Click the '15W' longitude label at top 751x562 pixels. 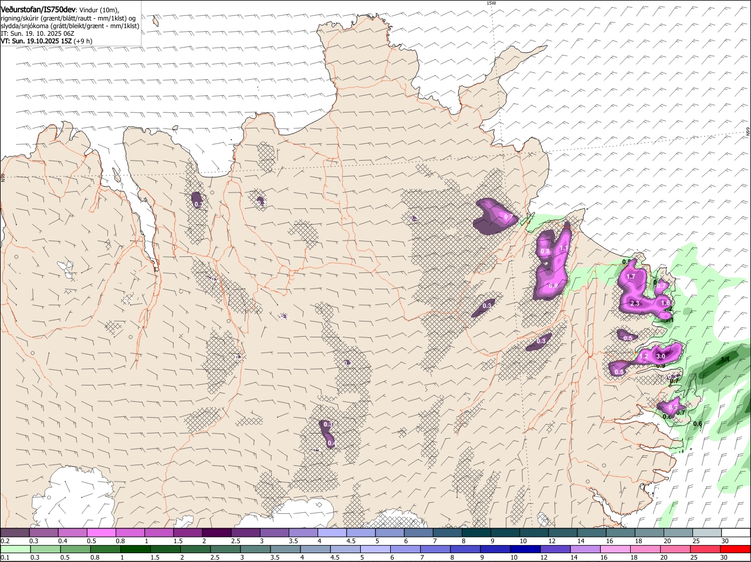click(491, 3)
